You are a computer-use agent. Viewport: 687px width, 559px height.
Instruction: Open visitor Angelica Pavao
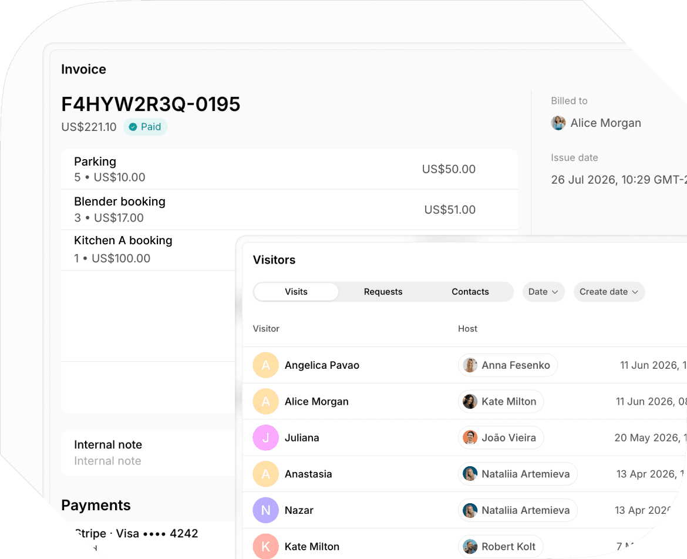pos(322,365)
